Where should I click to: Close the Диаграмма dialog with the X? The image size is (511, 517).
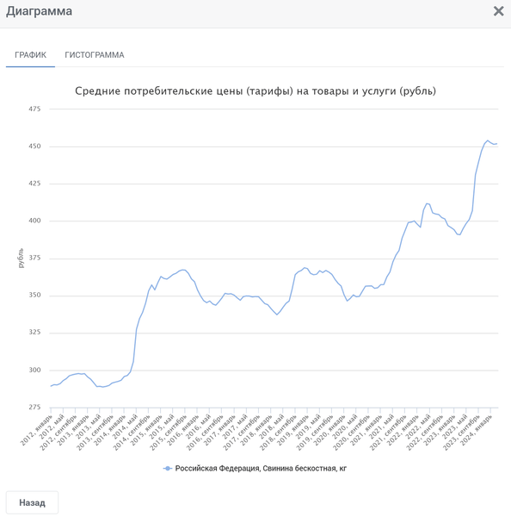click(x=498, y=11)
